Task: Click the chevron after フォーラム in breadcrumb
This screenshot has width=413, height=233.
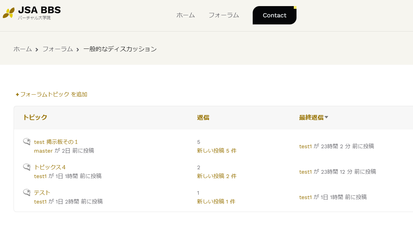Action: (x=77, y=49)
